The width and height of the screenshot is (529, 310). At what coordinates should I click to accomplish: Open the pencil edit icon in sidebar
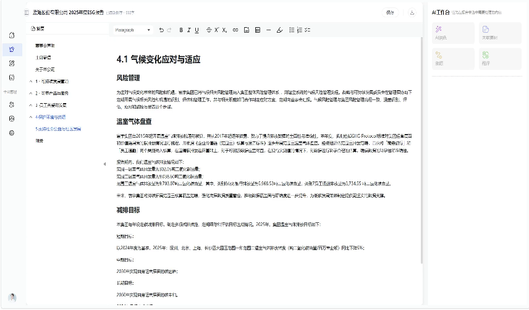(12, 64)
